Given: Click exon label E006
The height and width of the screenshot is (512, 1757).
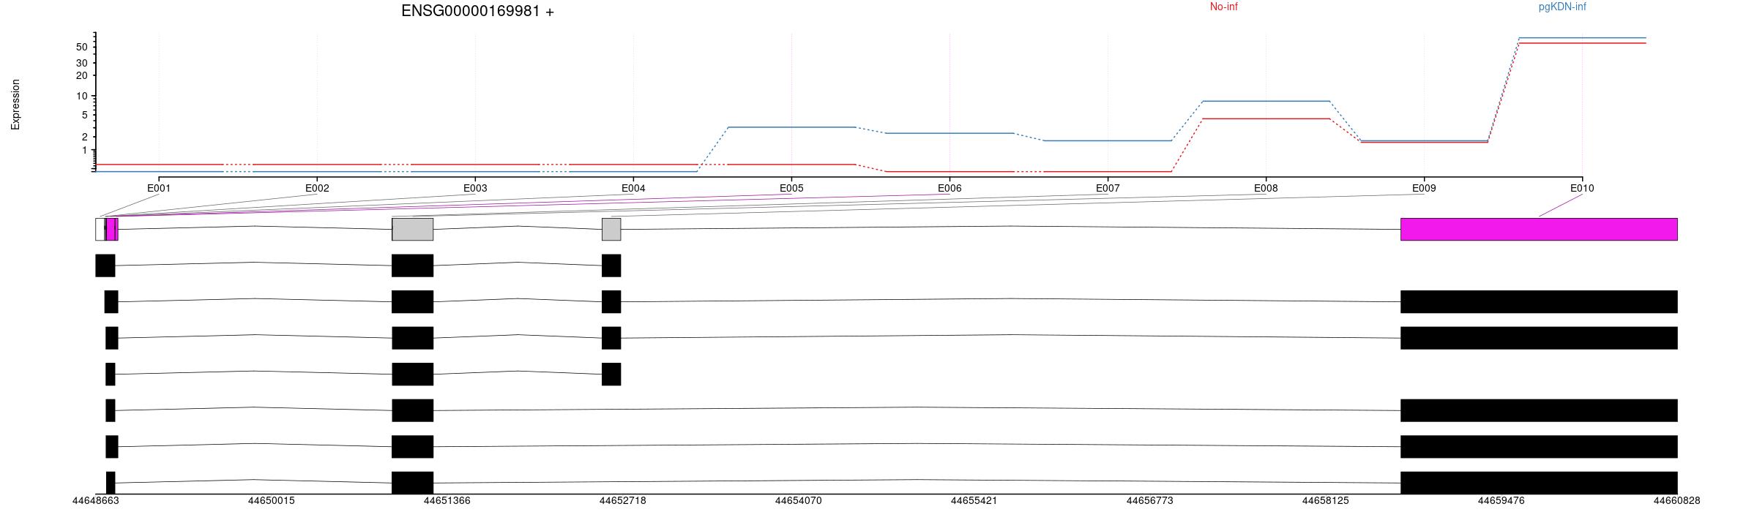Looking at the screenshot, I should pyautogui.click(x=950, y=188).
